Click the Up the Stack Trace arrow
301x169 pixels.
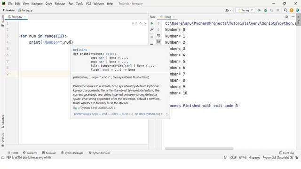(158, 23)
